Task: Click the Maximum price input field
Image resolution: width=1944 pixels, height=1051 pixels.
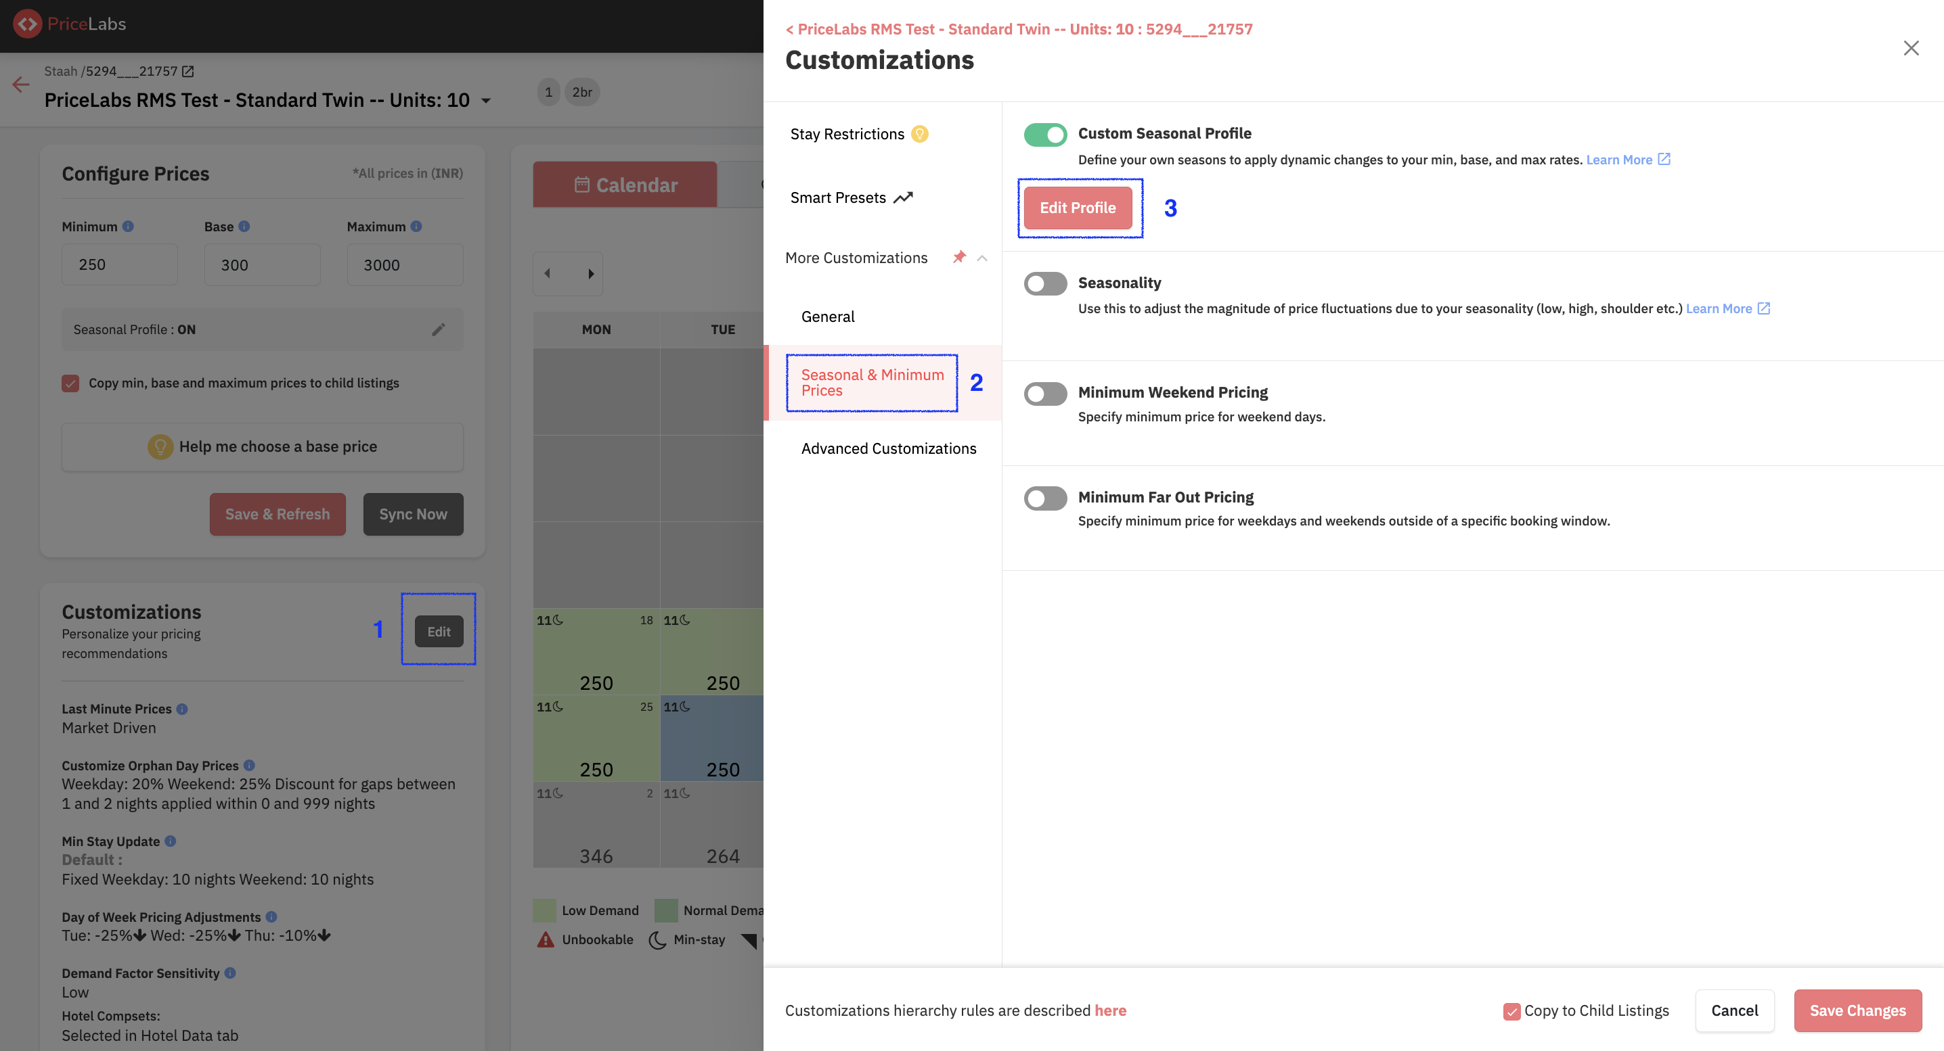Action: pos(405,264)
